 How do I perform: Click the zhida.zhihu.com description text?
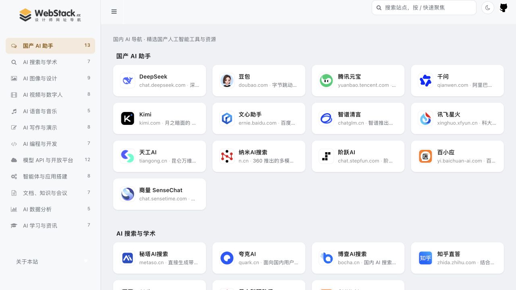pos(466,263)
